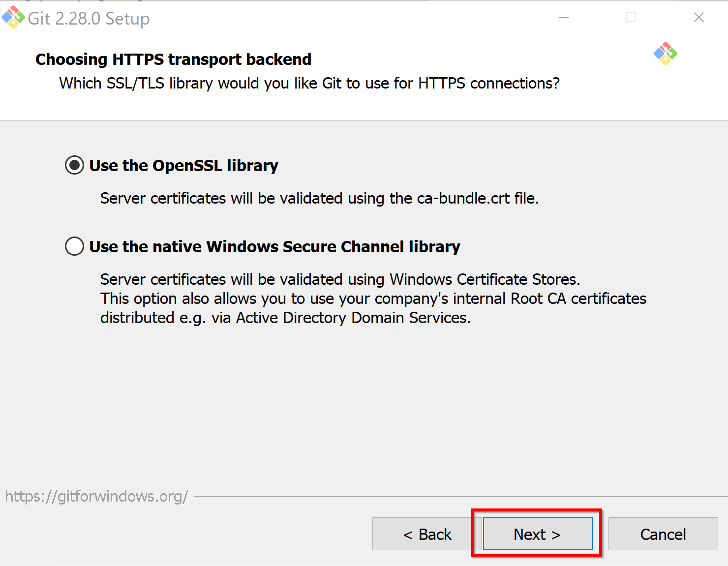Viewport: 728px width, 566px height.
Task: Click the "Choosing HTTPS transport backend" heading
Action: 173,60
